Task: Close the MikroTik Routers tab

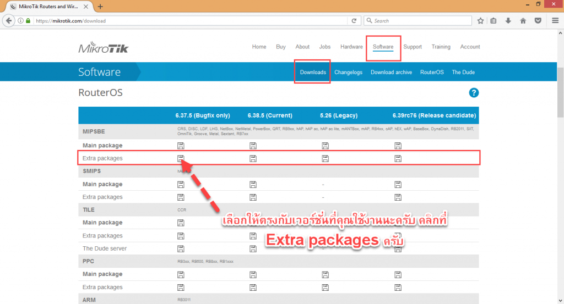Action: point(86,7)
